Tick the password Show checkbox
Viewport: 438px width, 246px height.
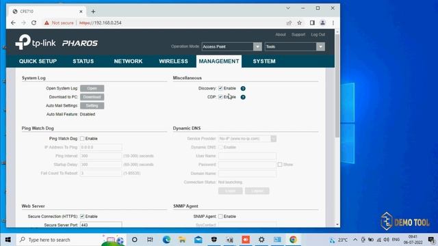[x=280, y=165]
